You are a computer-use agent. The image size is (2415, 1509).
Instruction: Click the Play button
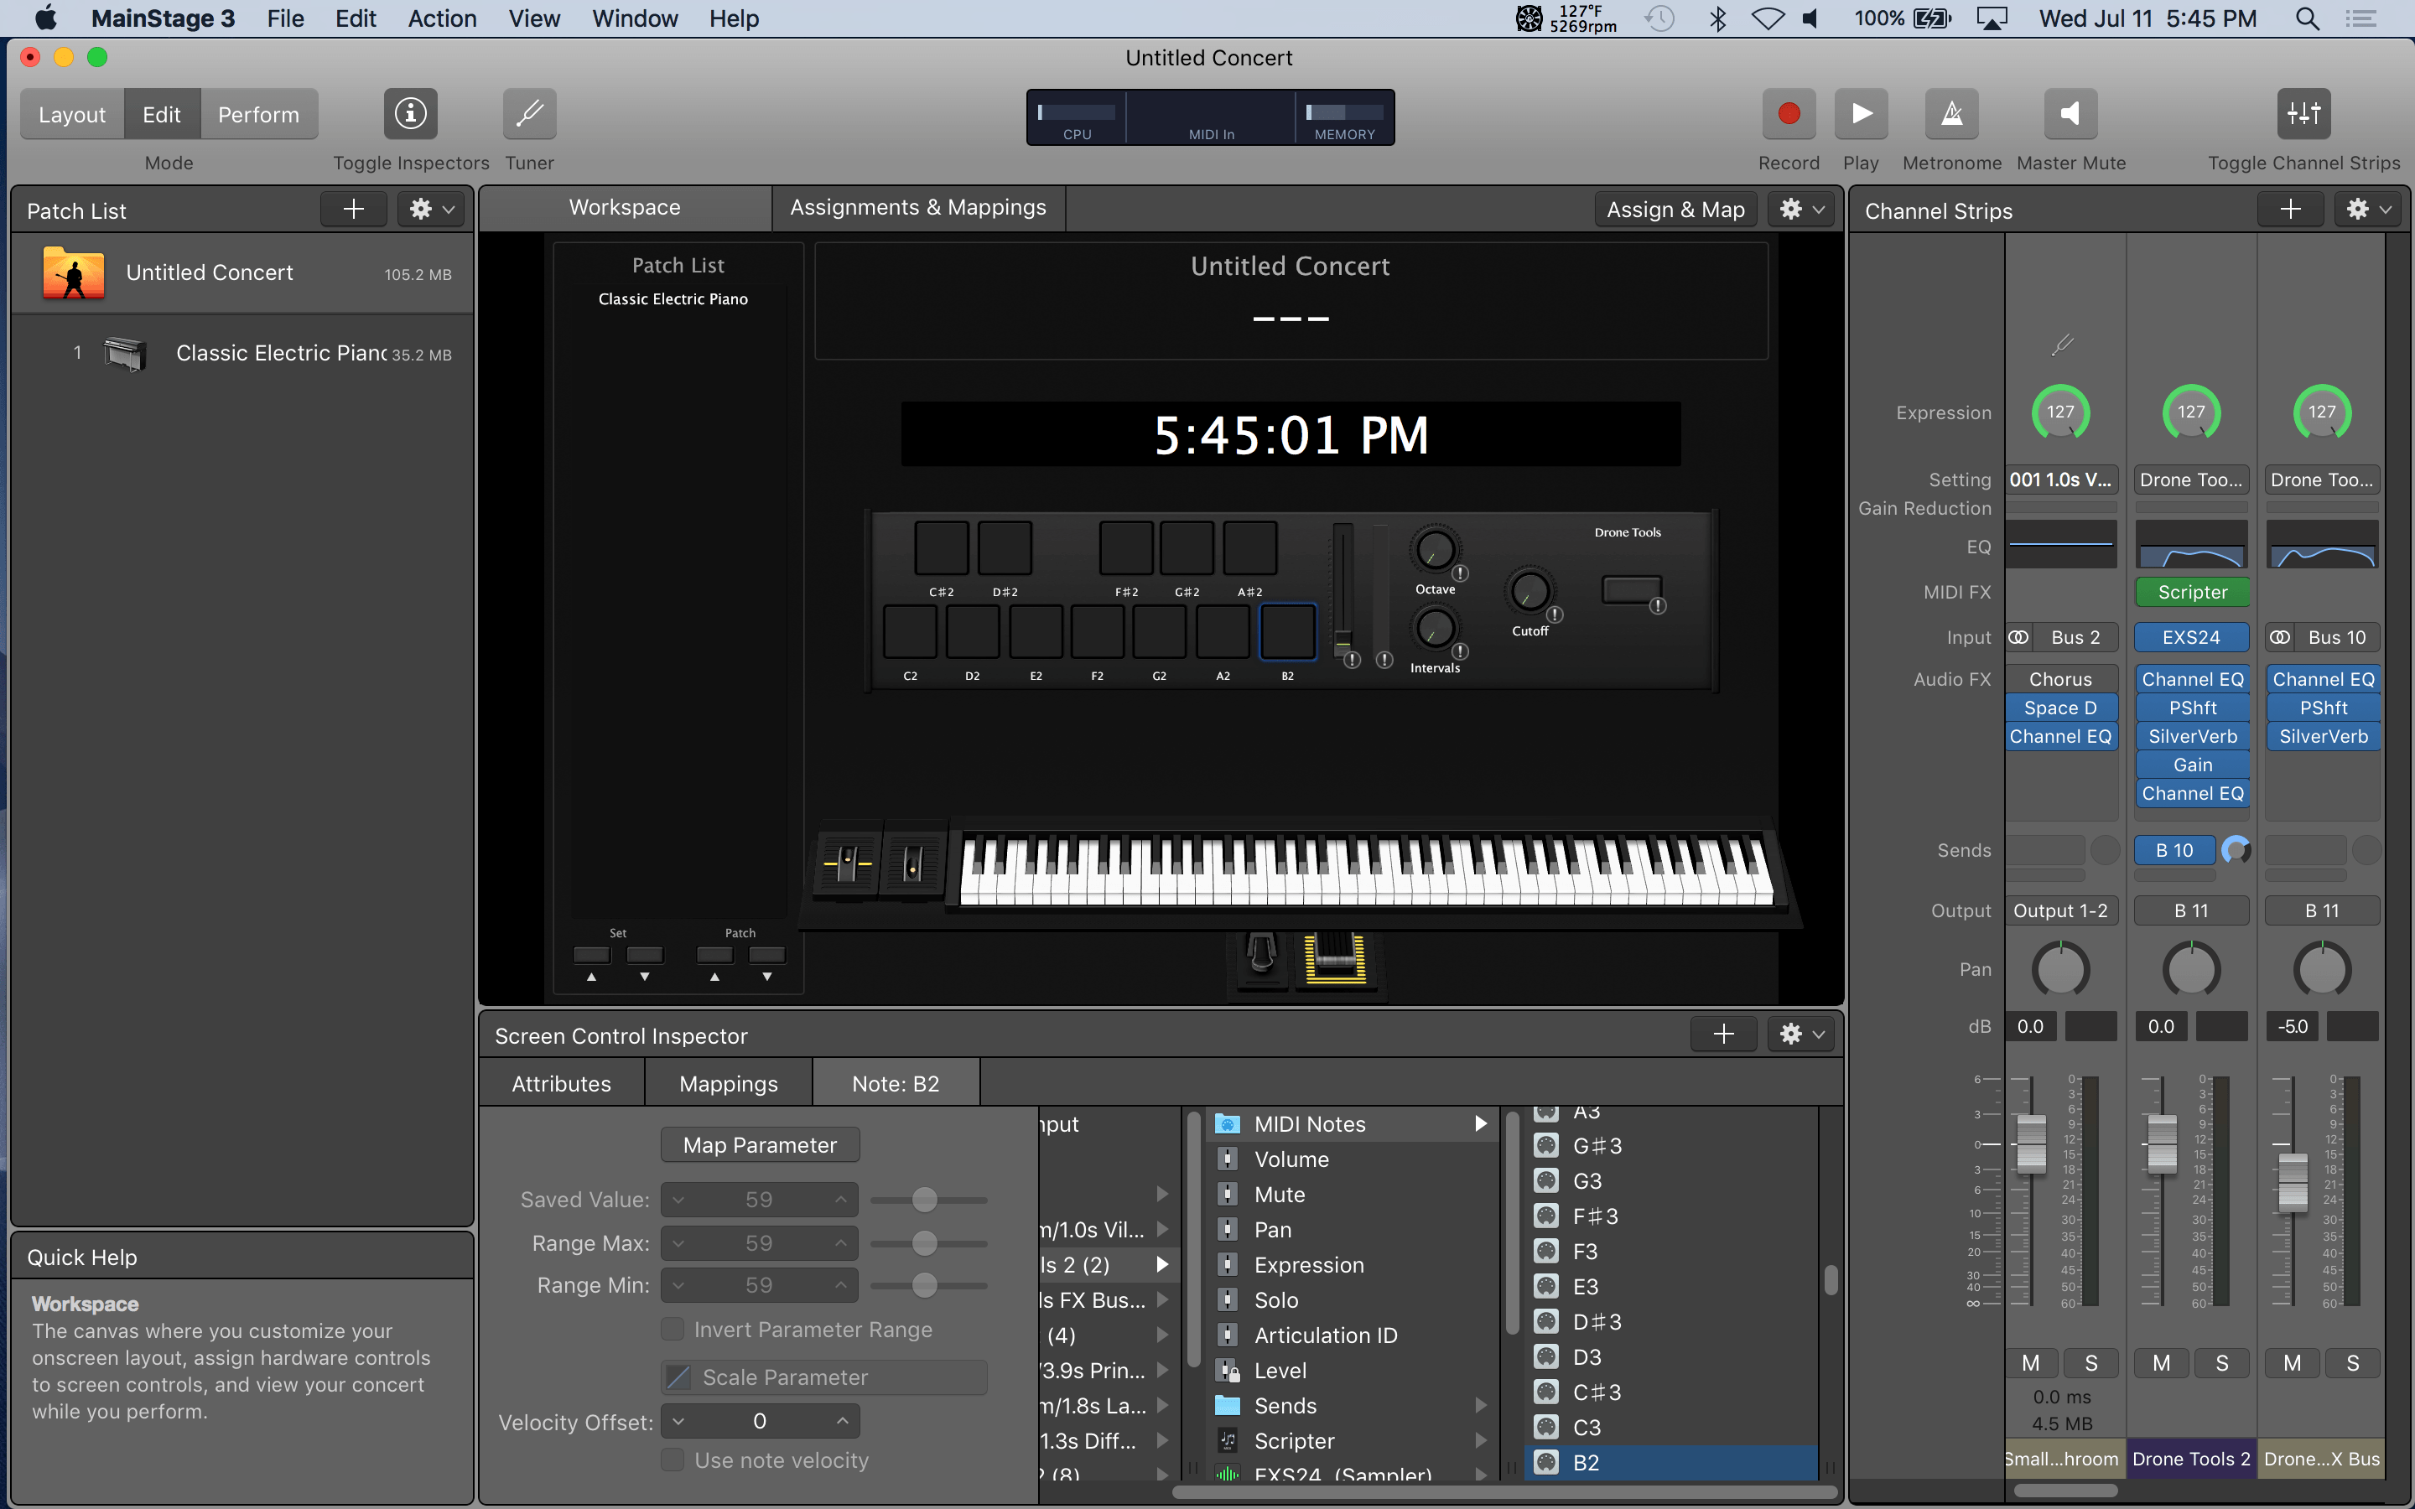coord(1860,114)
